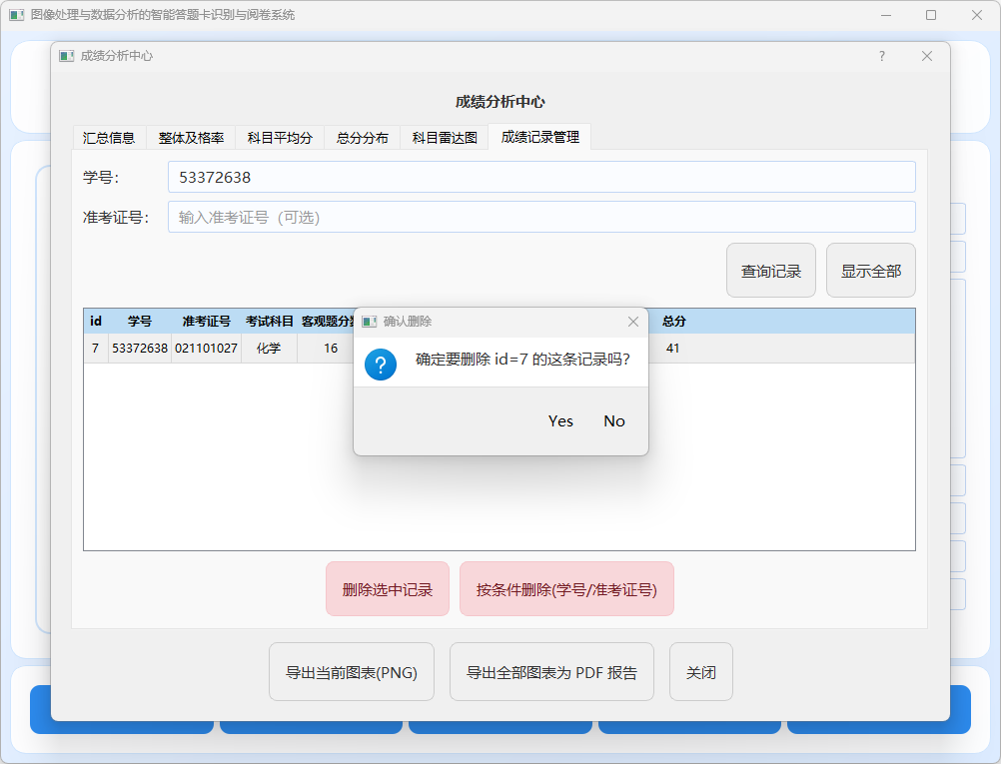
Task: Maximize the main application window
Action: [931, 15]
